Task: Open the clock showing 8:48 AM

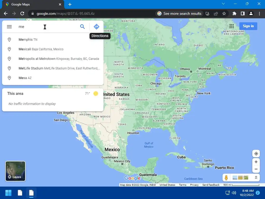Action: click(x=247, y=193)
